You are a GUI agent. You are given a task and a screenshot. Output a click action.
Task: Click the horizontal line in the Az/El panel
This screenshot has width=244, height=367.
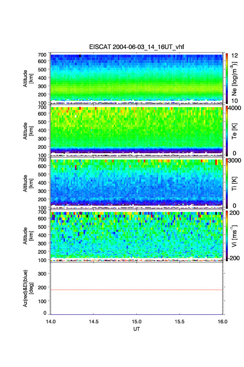[x=137, y=290]
